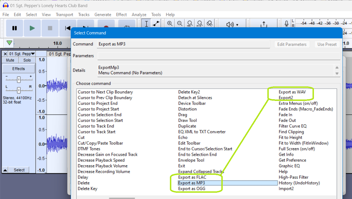Screen dimensions: 352x199
Task: Close the 01 Sgt. Pepp track
Action: [x=5, y=54]
